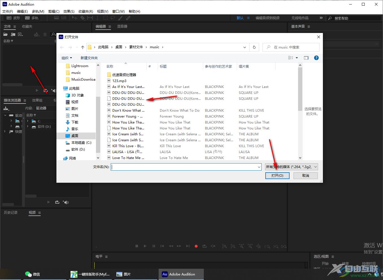Open Editor panel hamburger menu
The height and width of the screenshot is (280, 383).
pyautogui.click(x=110, y=27)
